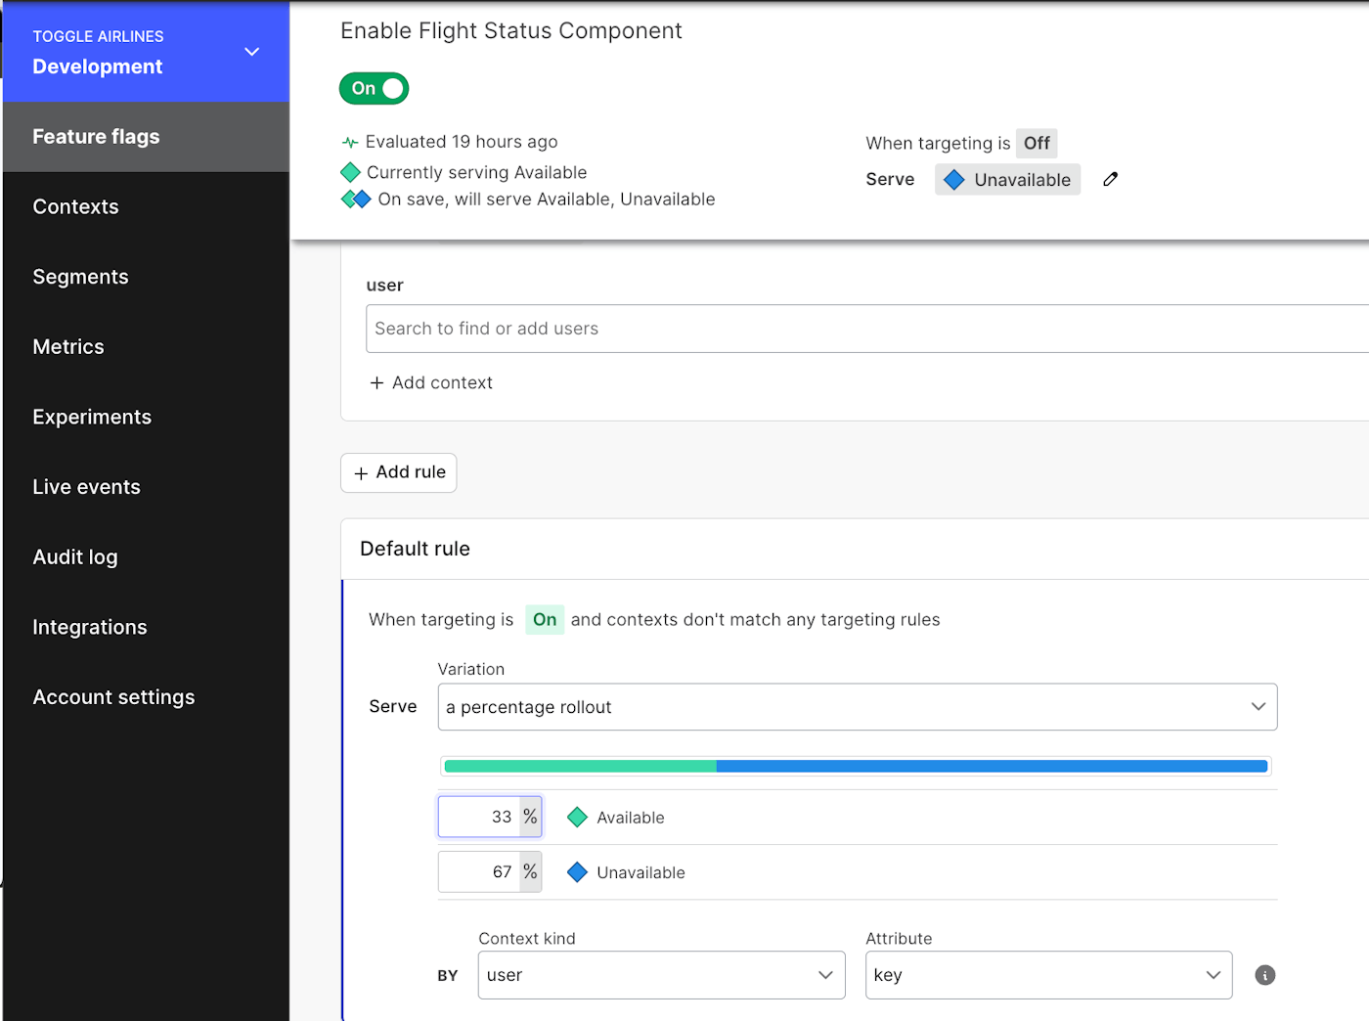Click the info icon next to Attribute

click(x=1264, y=975)
